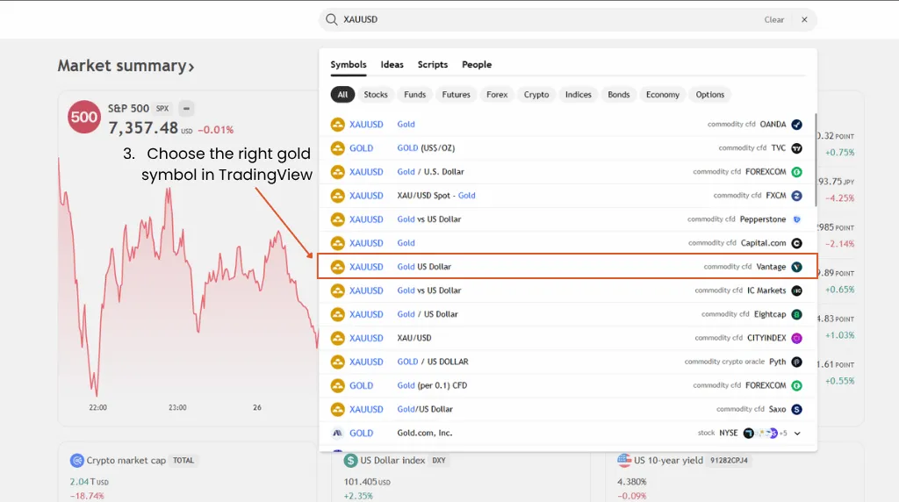Select the Futures filter chip

(456, 95)
